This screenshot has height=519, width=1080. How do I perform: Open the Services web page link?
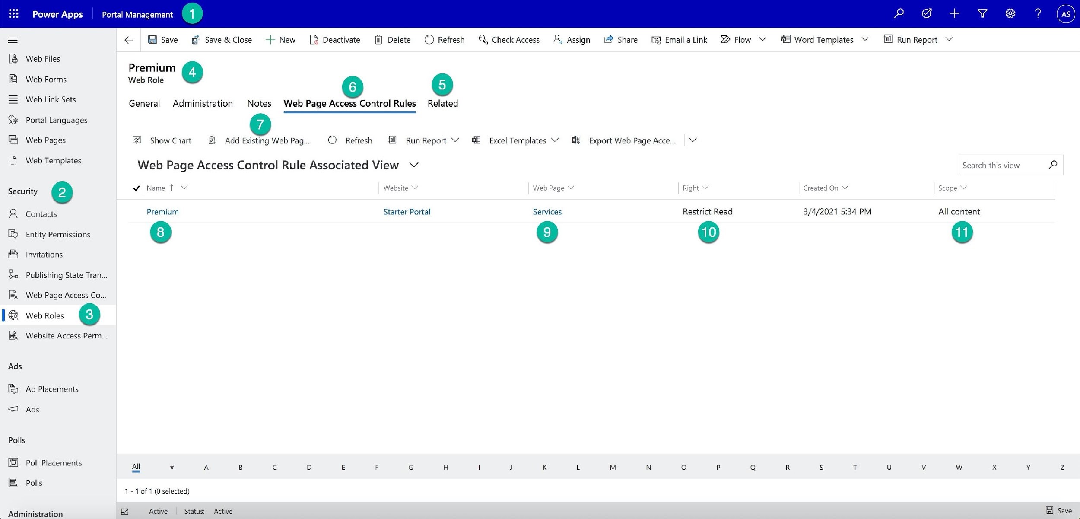tap(547, 212)
